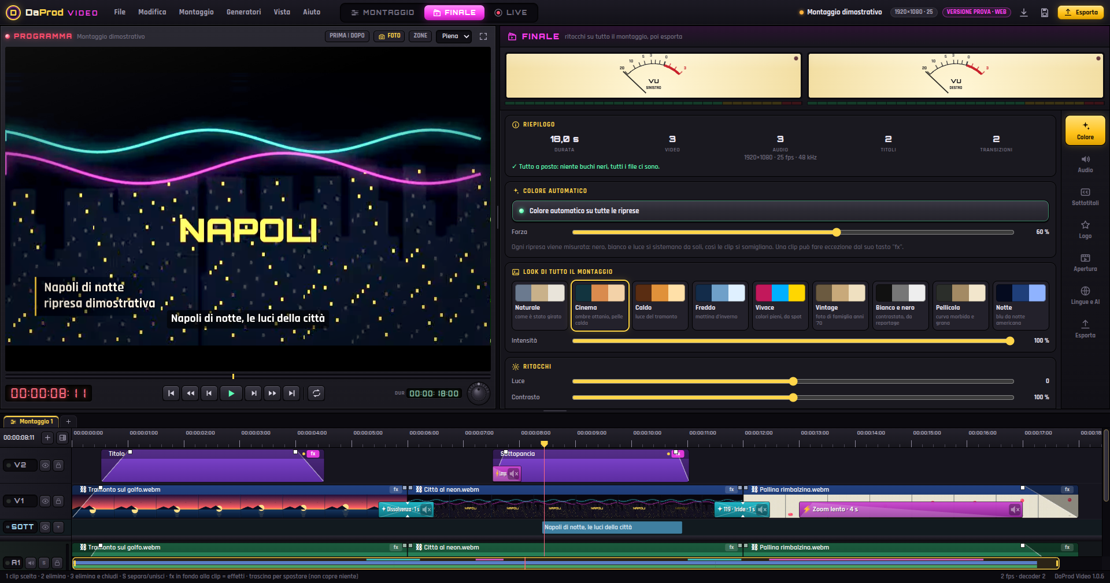The width and height of the screenshot is (1110, 583).
Task: Add a track with the timeline plus button
Action: point(47,438)
